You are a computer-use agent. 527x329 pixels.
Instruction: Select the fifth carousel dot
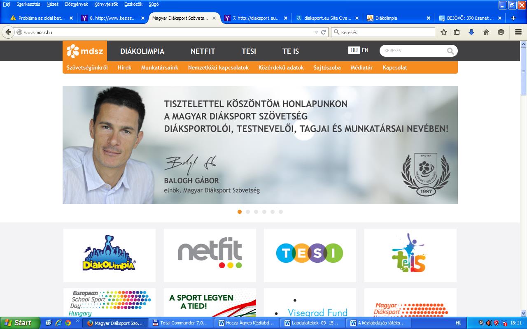click(273, 212)
